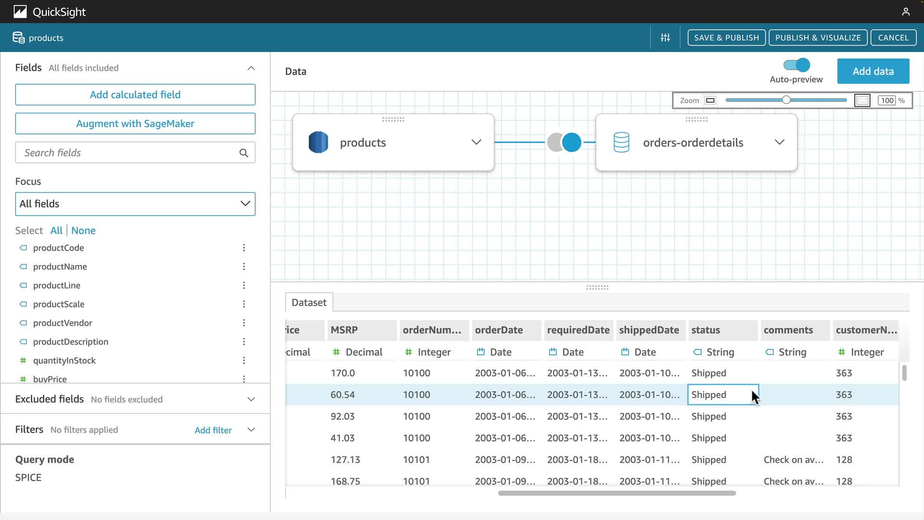Expand the orders-orderdetails dropdown chevron

779,142
